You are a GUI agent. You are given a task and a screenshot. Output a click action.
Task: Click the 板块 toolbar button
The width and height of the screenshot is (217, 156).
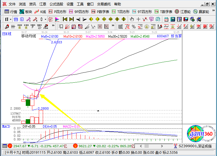click(26, 12)
